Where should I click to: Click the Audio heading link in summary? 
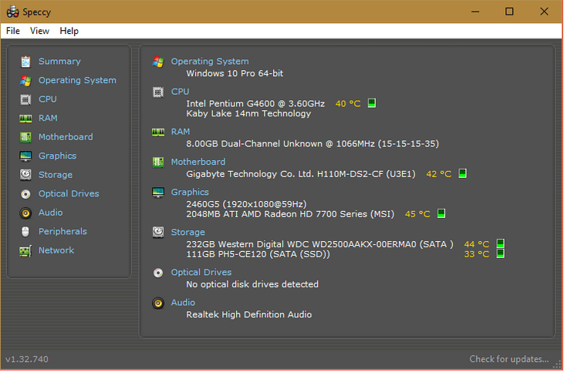pos(183,303)
